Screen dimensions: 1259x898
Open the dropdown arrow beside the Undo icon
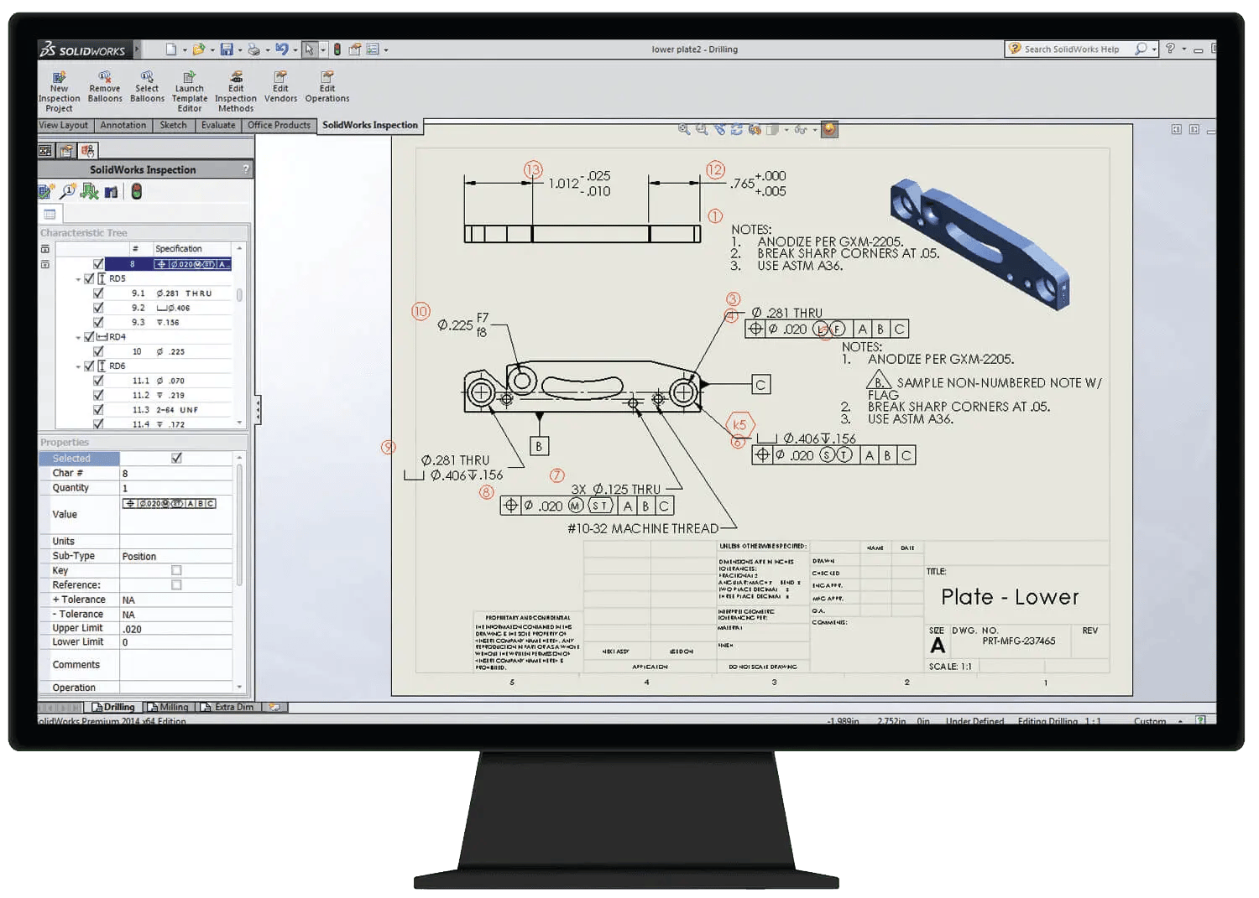[x=295, y=50]
